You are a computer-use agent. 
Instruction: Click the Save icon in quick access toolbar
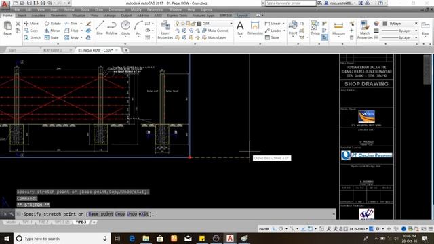(x=29, y=3)
